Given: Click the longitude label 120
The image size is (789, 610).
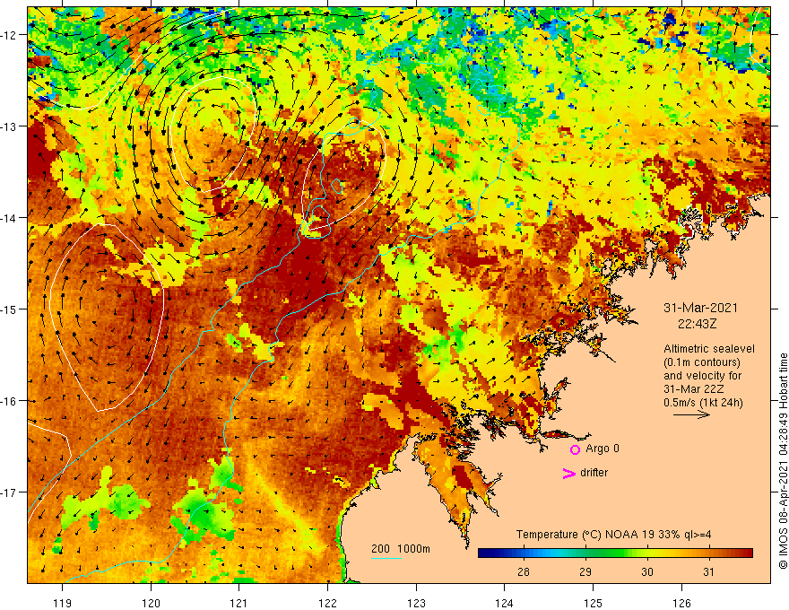Looking at the screenshot, I should (x=151, y=603).
